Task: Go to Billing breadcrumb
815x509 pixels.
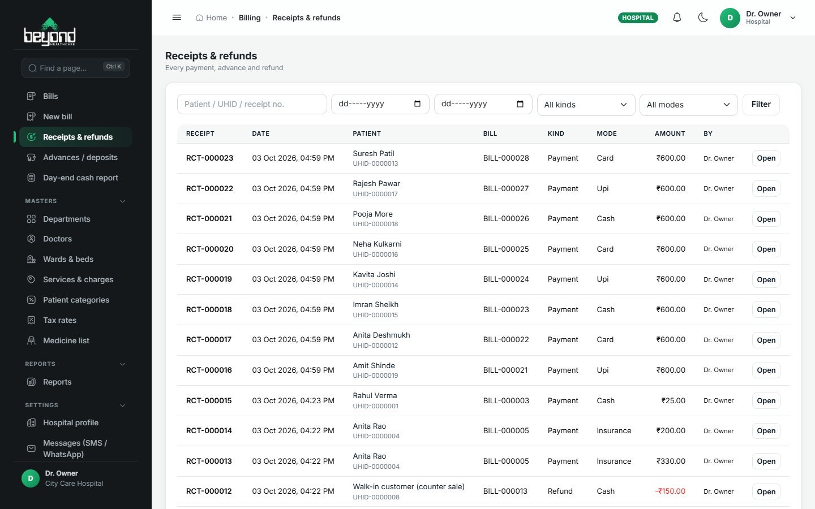Action: (x=250, y=18)
